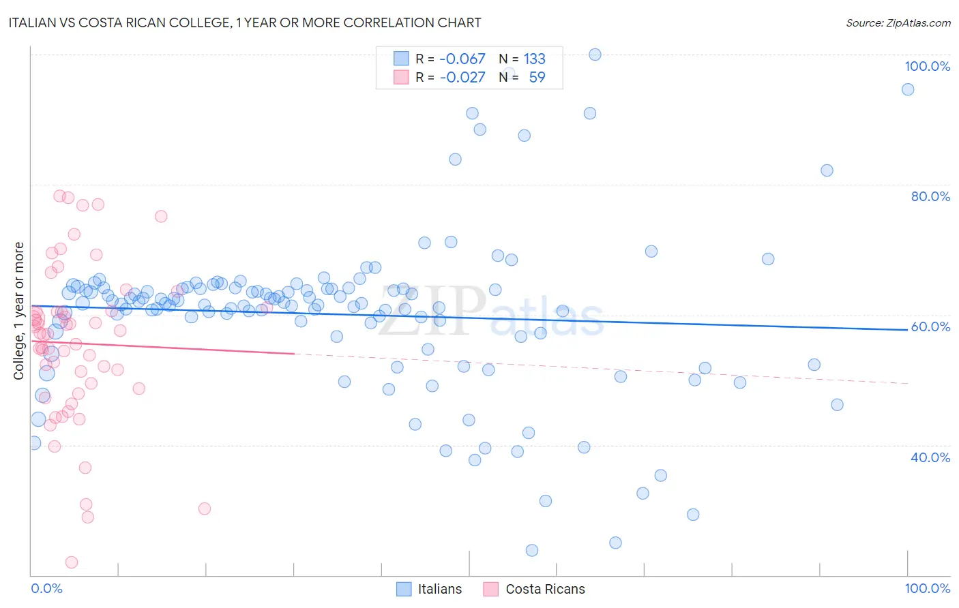Screen dimensions: 959x608
Task: Click the blue Italians legend swatch
Action: click(x=404, y=589)
